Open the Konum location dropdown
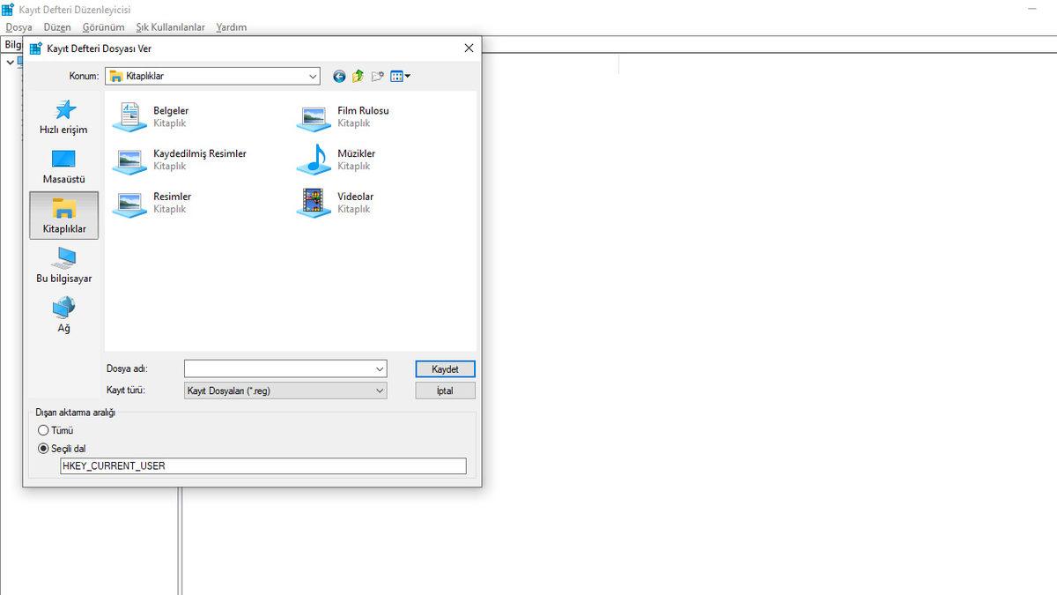Screen dimensions: 1057x595 [312, 76]
